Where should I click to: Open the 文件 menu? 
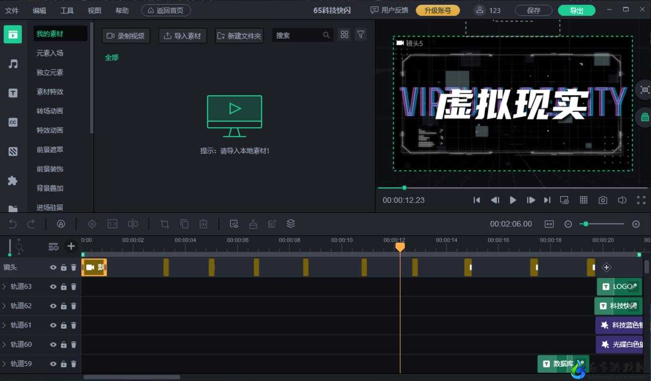click(x=12, y=10)
